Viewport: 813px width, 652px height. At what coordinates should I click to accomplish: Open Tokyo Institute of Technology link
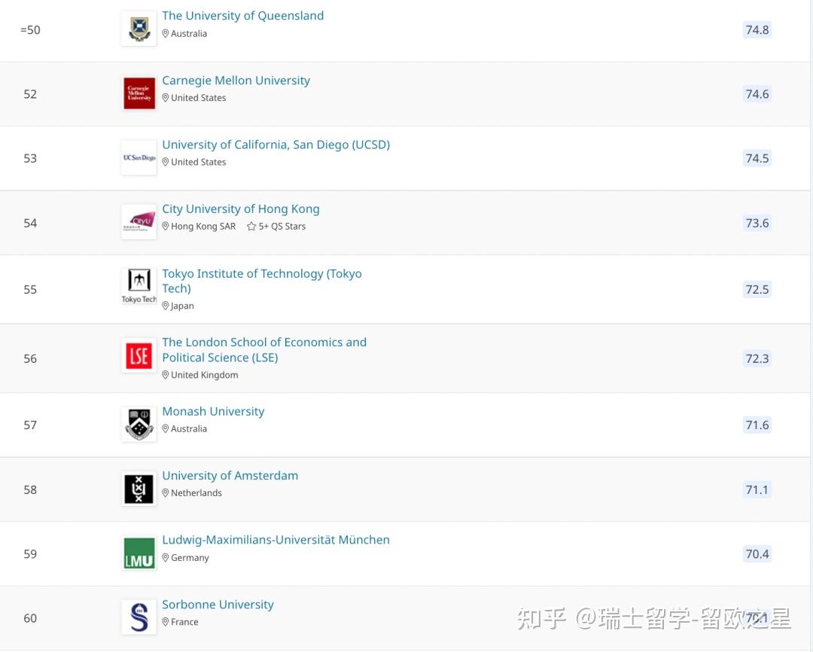click(262, 281)
